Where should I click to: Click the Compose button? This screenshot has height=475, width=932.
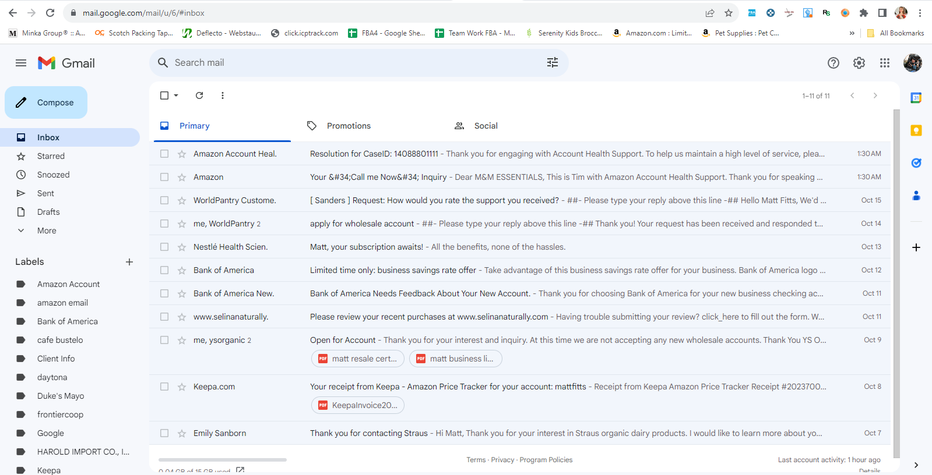point(46,102)
